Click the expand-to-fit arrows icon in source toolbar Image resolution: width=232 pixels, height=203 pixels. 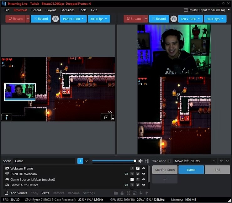tap(128, 193)
